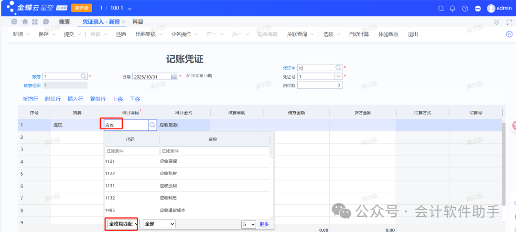Click the search magnifier in top bar
Image resolution: width=516 pixels, height=232 pixels.
441,9
